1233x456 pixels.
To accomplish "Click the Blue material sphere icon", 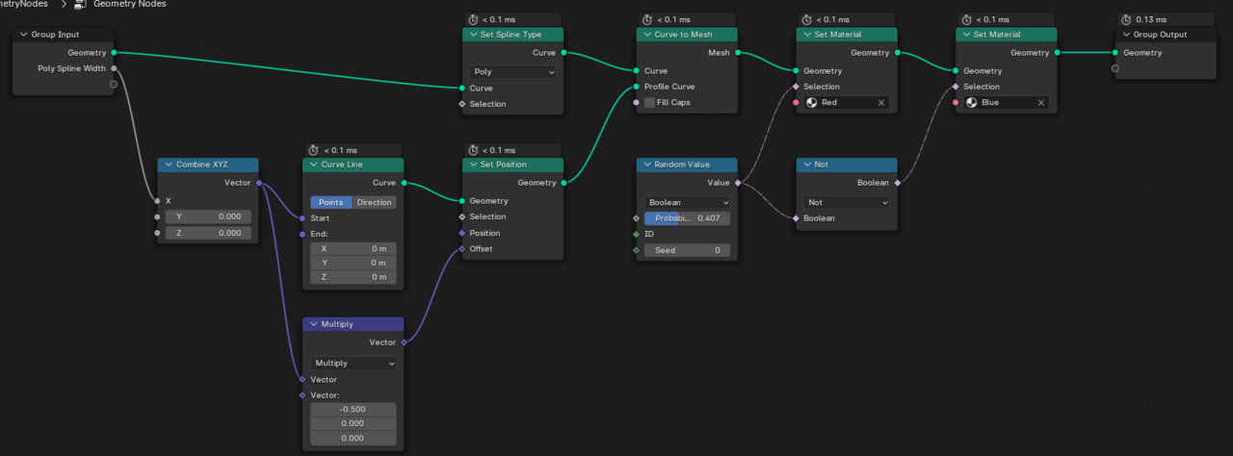I will point(972,102).
